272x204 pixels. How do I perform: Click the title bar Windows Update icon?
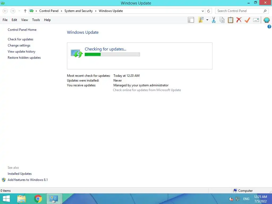tap(3, 3)
